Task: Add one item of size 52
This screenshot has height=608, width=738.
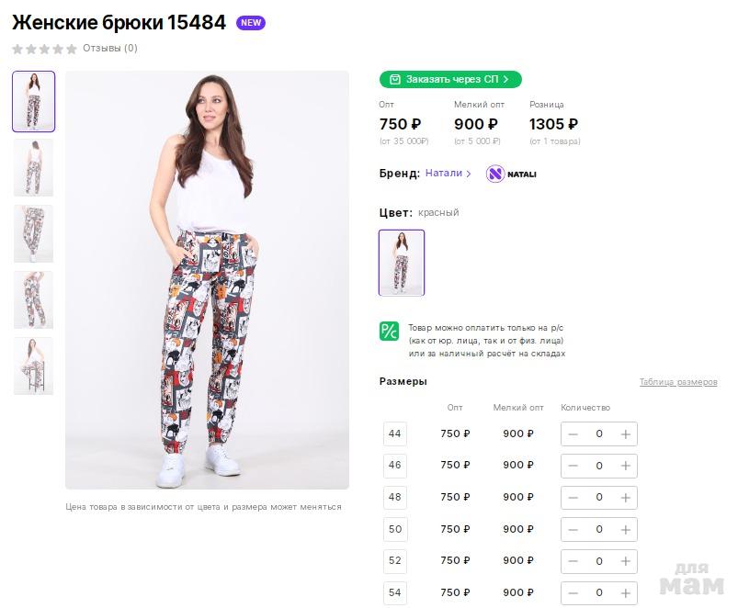Action: [625, 561]
